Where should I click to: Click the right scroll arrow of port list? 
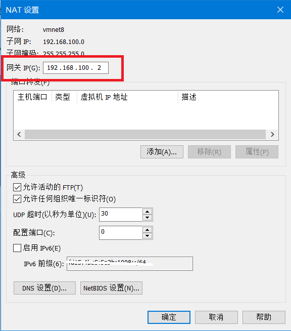tap(272, 135)
